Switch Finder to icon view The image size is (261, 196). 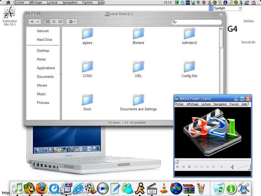[47, 22]
